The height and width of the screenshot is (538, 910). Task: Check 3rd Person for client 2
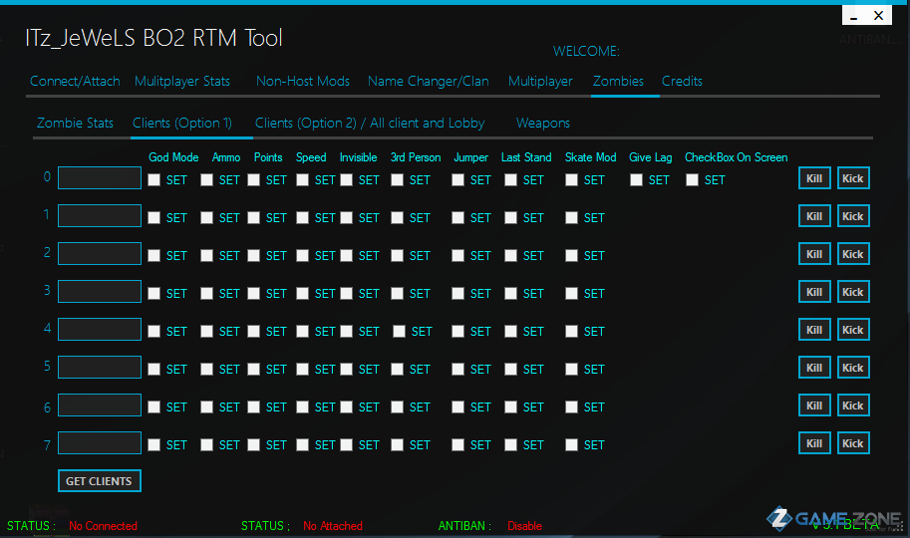coord(397,255)
